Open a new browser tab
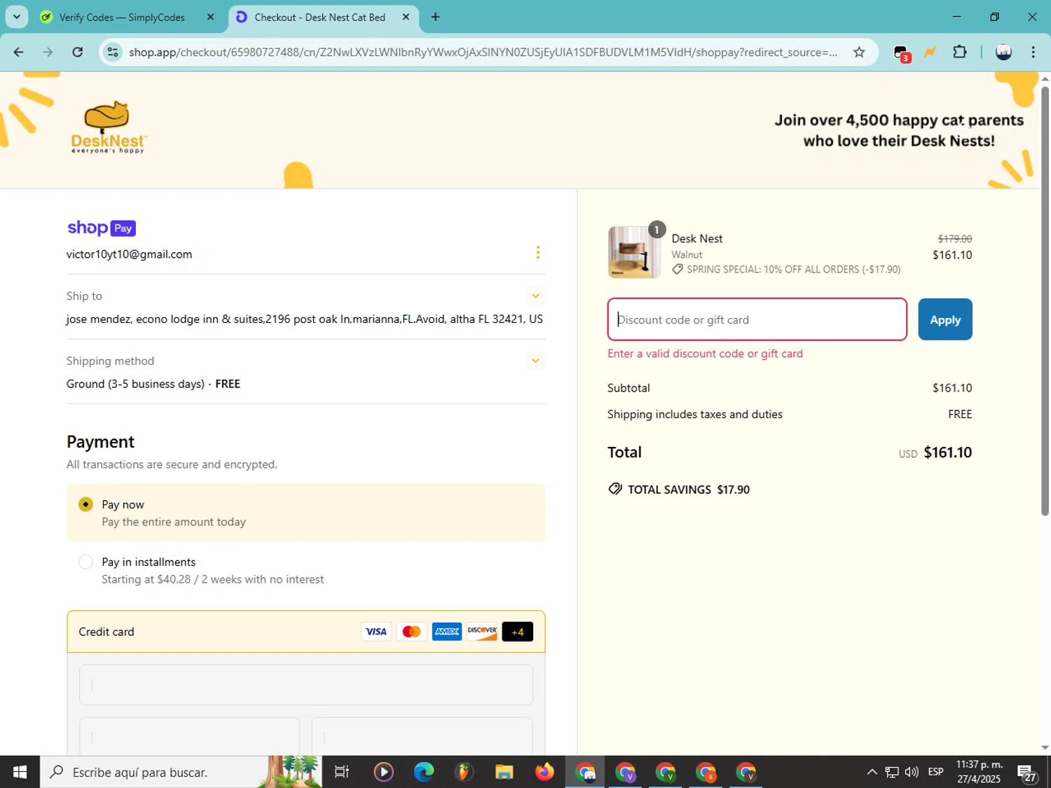 tap(436, 17)
